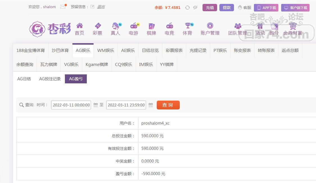Click the start time input field
This screenshot has height=183, width=316.
click(71, 105)
